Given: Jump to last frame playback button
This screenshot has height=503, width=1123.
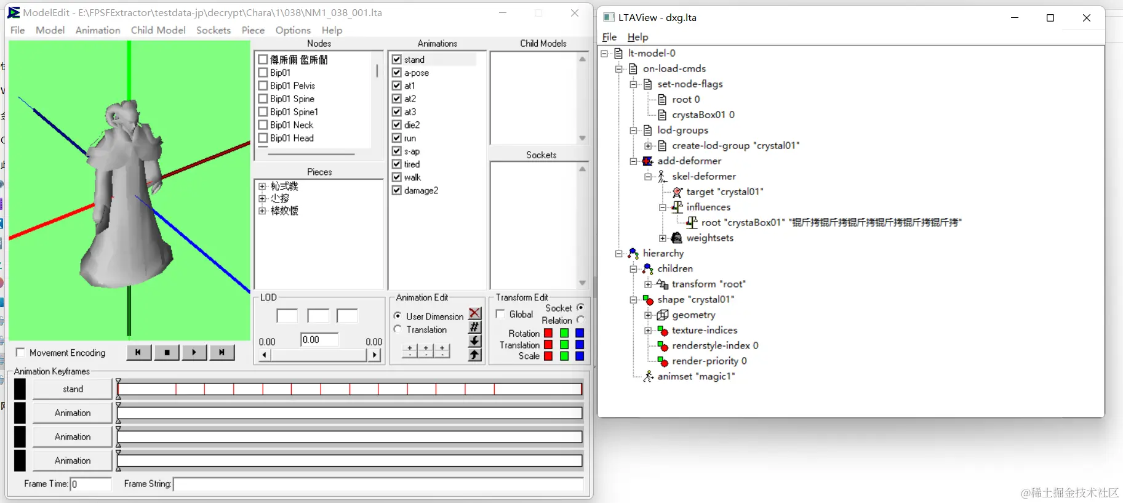Looking at the screenshot, I should pos(222,352).
